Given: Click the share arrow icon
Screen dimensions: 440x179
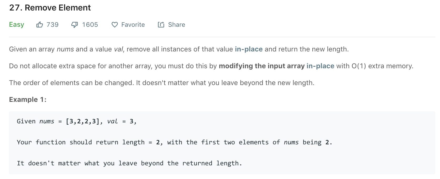Looking at the screenshot, I should 161,25.
